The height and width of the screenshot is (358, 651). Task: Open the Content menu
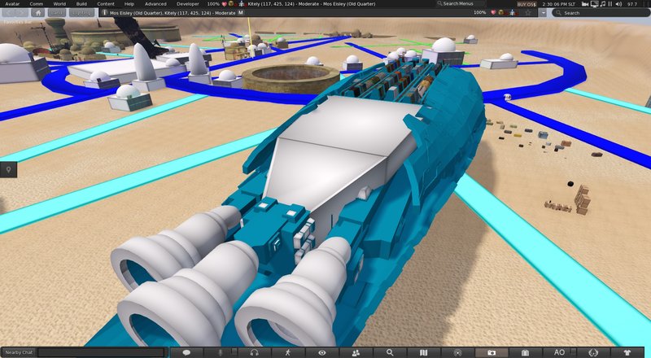(106, 4)
